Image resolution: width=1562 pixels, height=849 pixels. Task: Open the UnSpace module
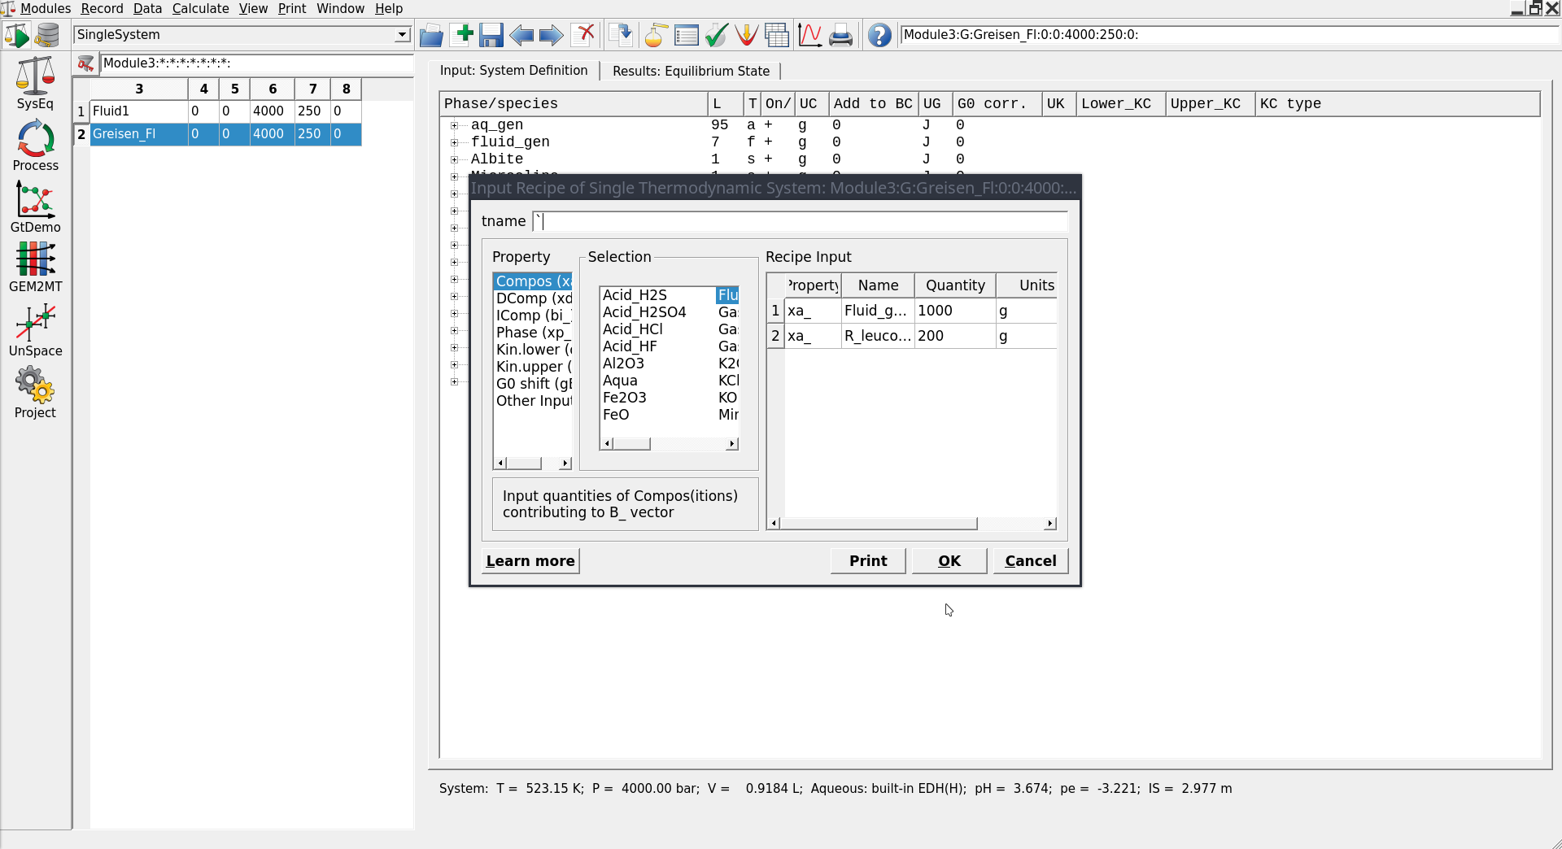point(35,331)
